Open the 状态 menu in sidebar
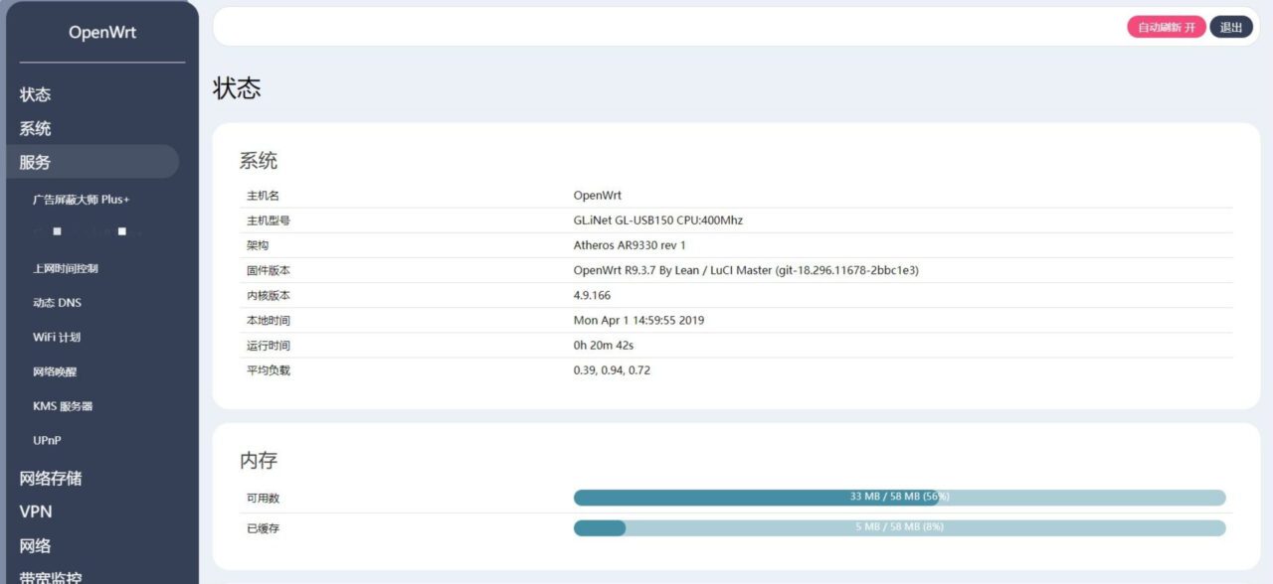 point(36,94)
